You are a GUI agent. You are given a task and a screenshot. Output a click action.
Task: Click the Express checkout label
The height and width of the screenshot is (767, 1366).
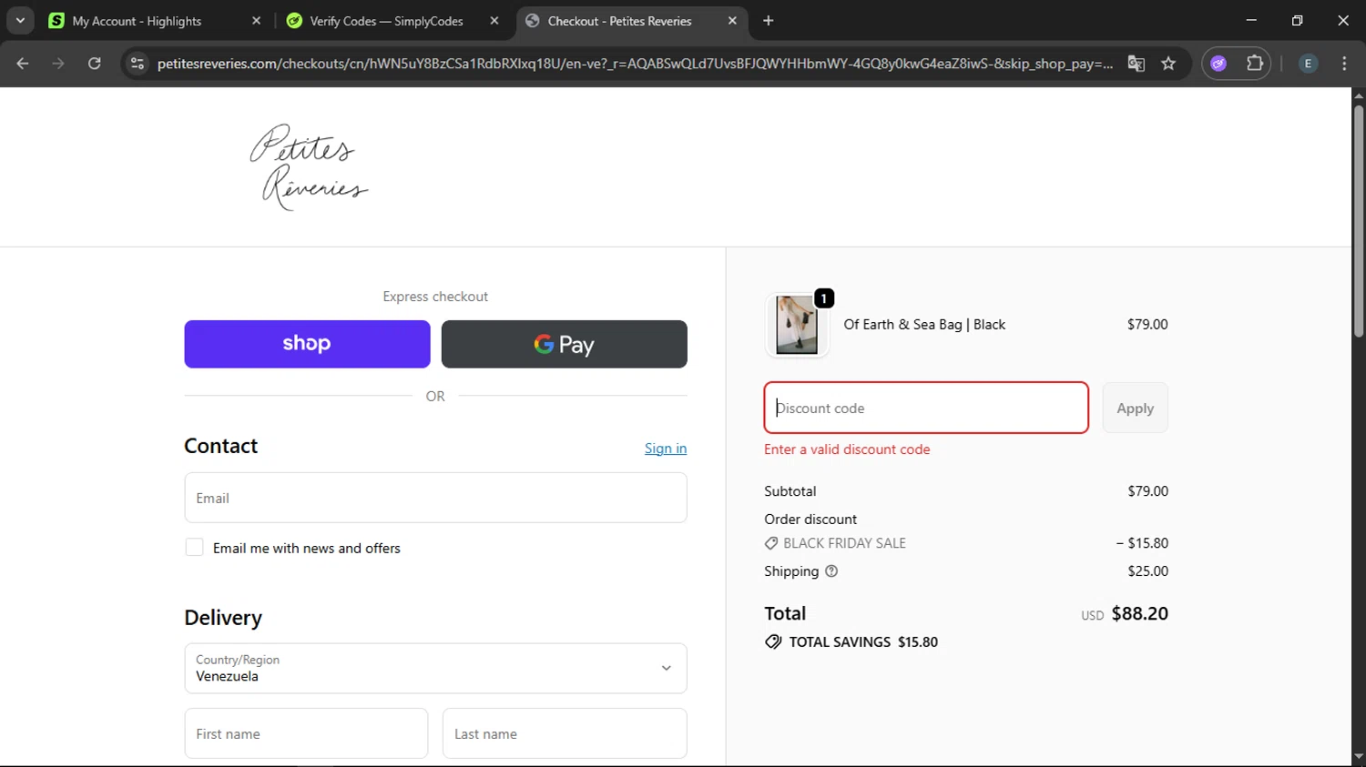coord(435,297)
